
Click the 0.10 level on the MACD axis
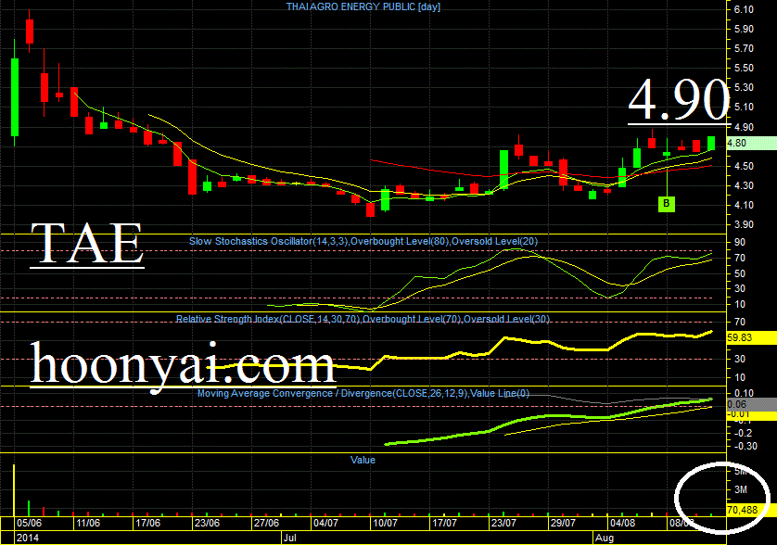click(x=744, y=393)
